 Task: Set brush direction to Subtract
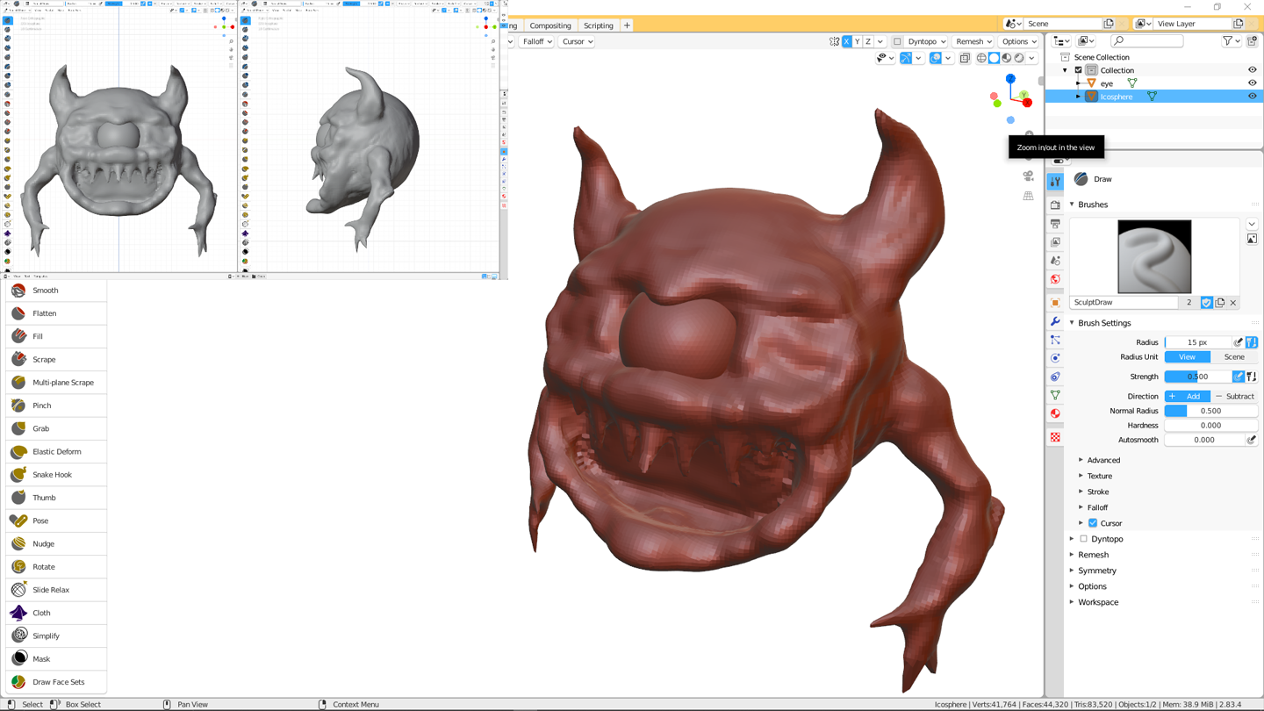[x=1234, y=397]
